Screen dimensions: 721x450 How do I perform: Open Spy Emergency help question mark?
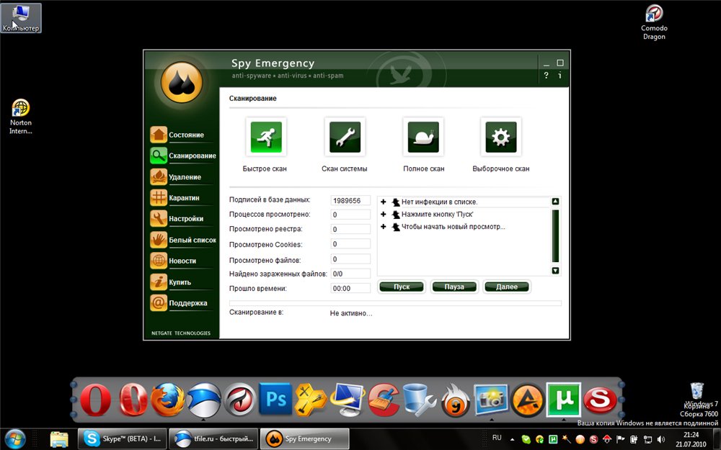coord(546,76)
